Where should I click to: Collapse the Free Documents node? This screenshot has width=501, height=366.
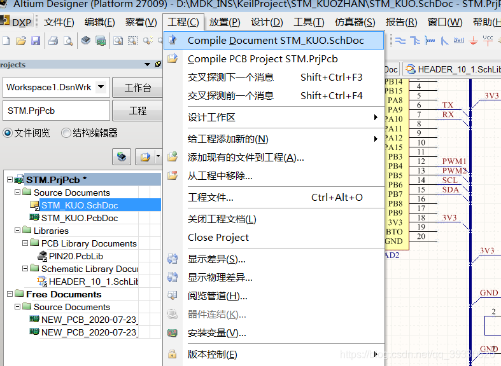[x=10, y=294]
